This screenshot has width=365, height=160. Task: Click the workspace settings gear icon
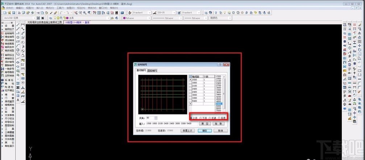click(x=38, y=18)
